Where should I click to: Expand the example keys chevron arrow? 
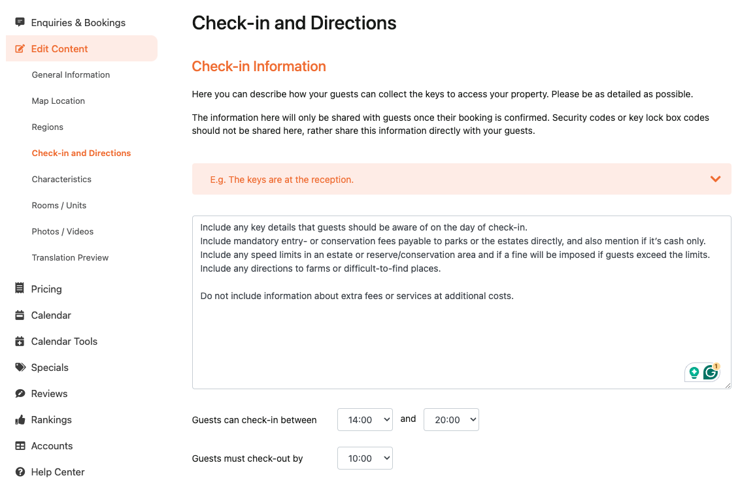(715, 179)
